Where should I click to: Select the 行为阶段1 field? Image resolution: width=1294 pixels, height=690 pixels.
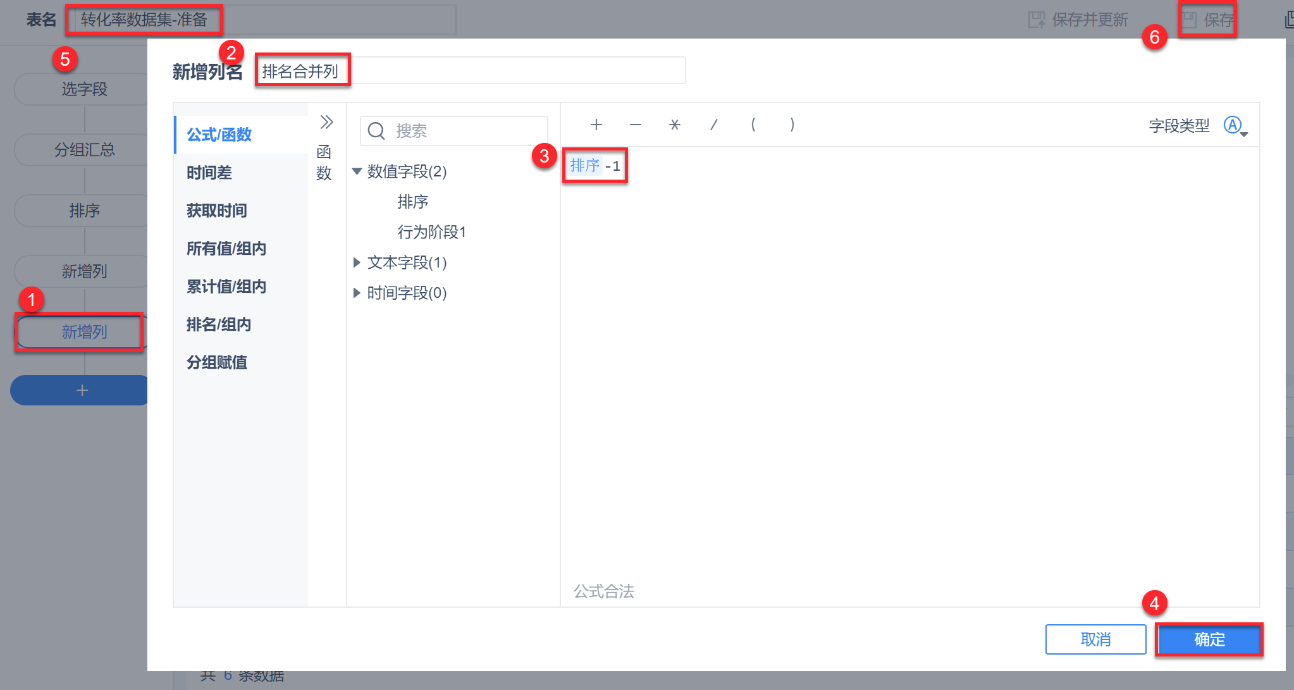[x=432, y=232]
